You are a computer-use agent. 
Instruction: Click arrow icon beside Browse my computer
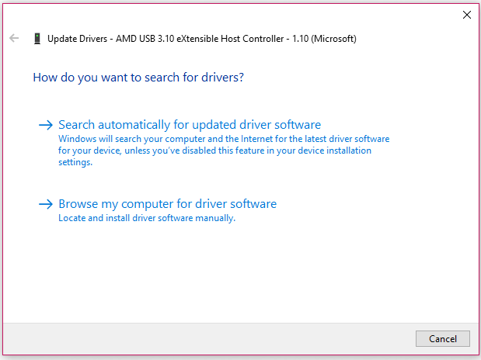45,204
